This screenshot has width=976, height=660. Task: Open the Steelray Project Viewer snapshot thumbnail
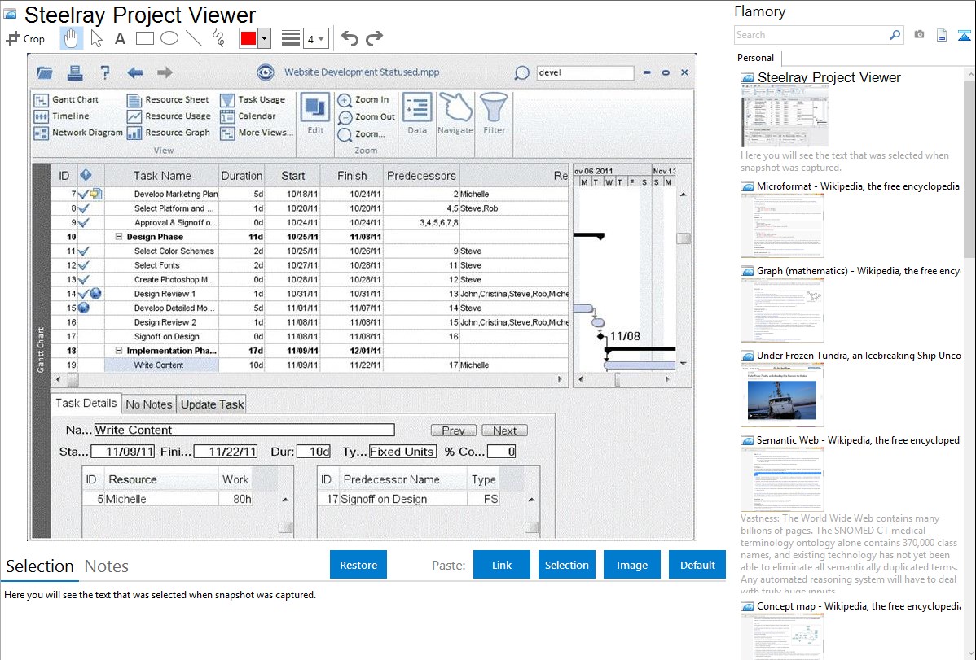[x=785, y=116]
